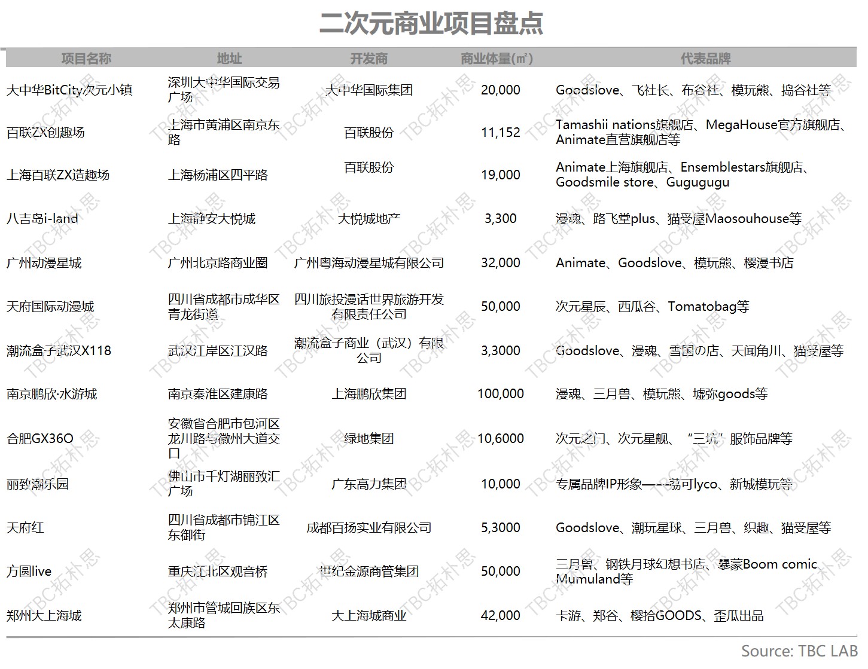Click address 郑州市管城回族区东太康路
The width and height of the screenshot is (868, 669).
(224, 616)
